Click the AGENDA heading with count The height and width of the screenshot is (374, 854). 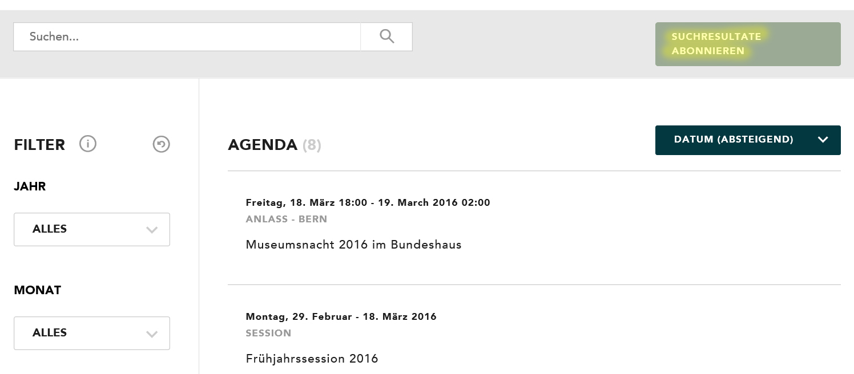[274, 145]
